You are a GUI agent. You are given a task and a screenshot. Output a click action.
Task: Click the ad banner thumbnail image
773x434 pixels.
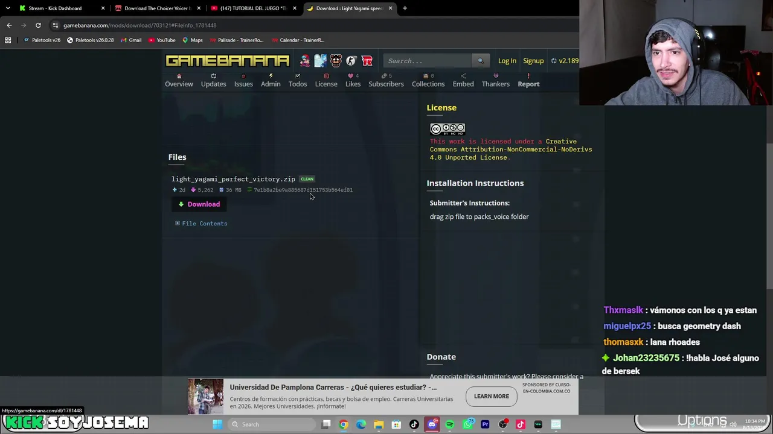click(x=205, y=397)
